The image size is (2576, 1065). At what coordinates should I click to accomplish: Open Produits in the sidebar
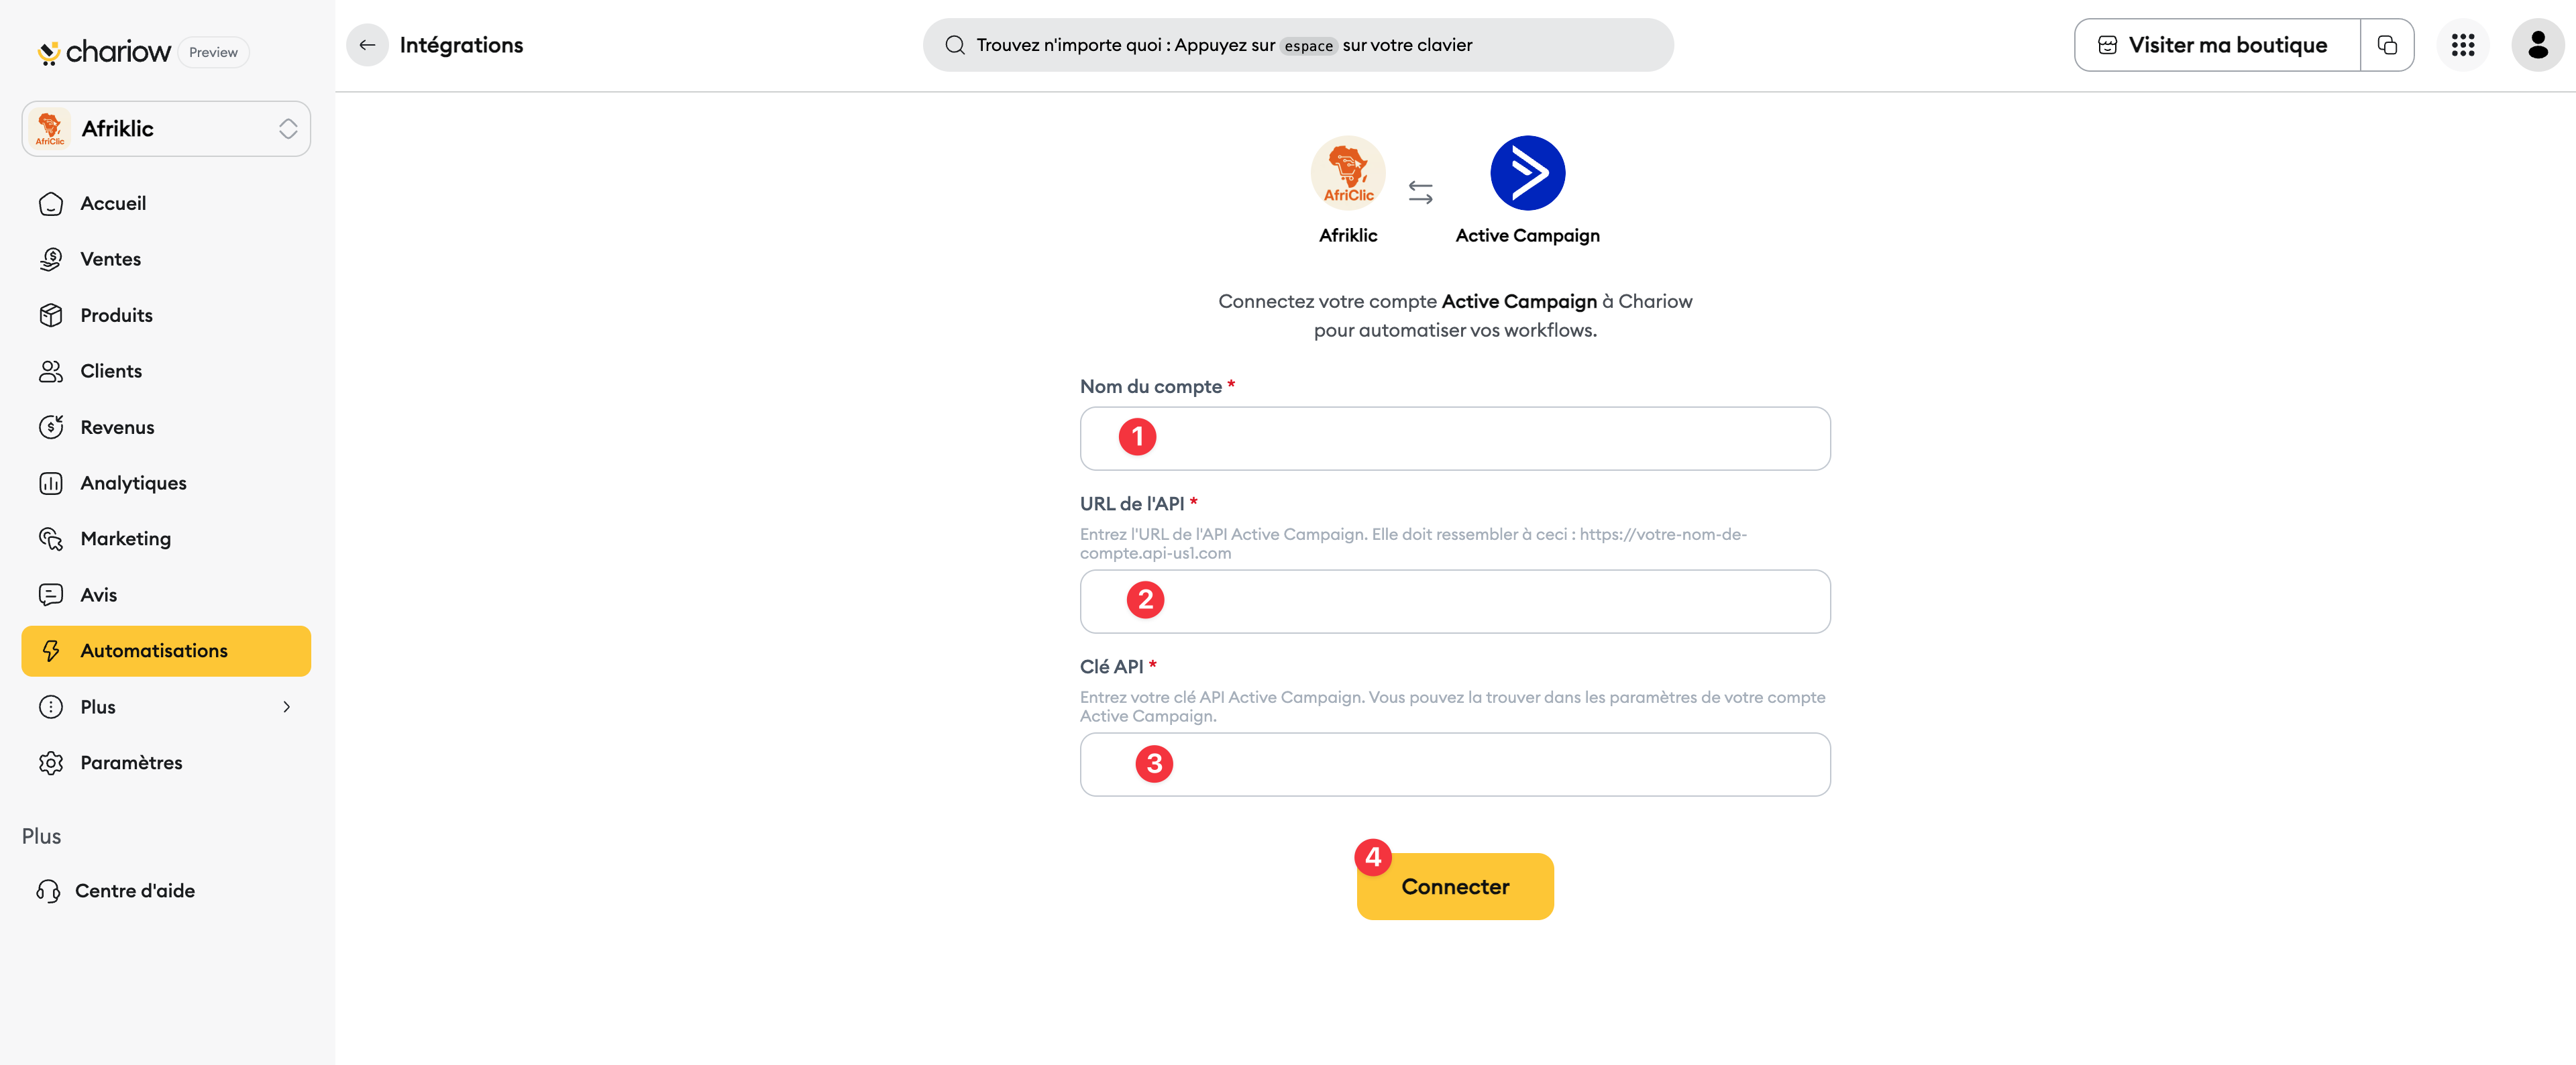(166, 315)
